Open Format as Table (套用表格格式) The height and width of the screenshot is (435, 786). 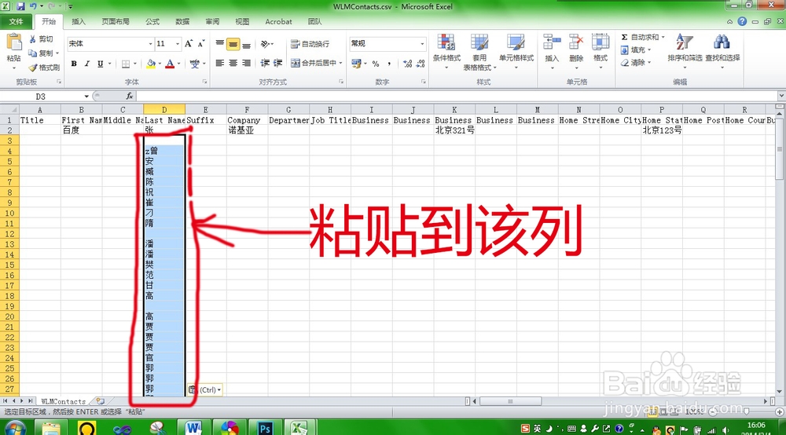479,52
